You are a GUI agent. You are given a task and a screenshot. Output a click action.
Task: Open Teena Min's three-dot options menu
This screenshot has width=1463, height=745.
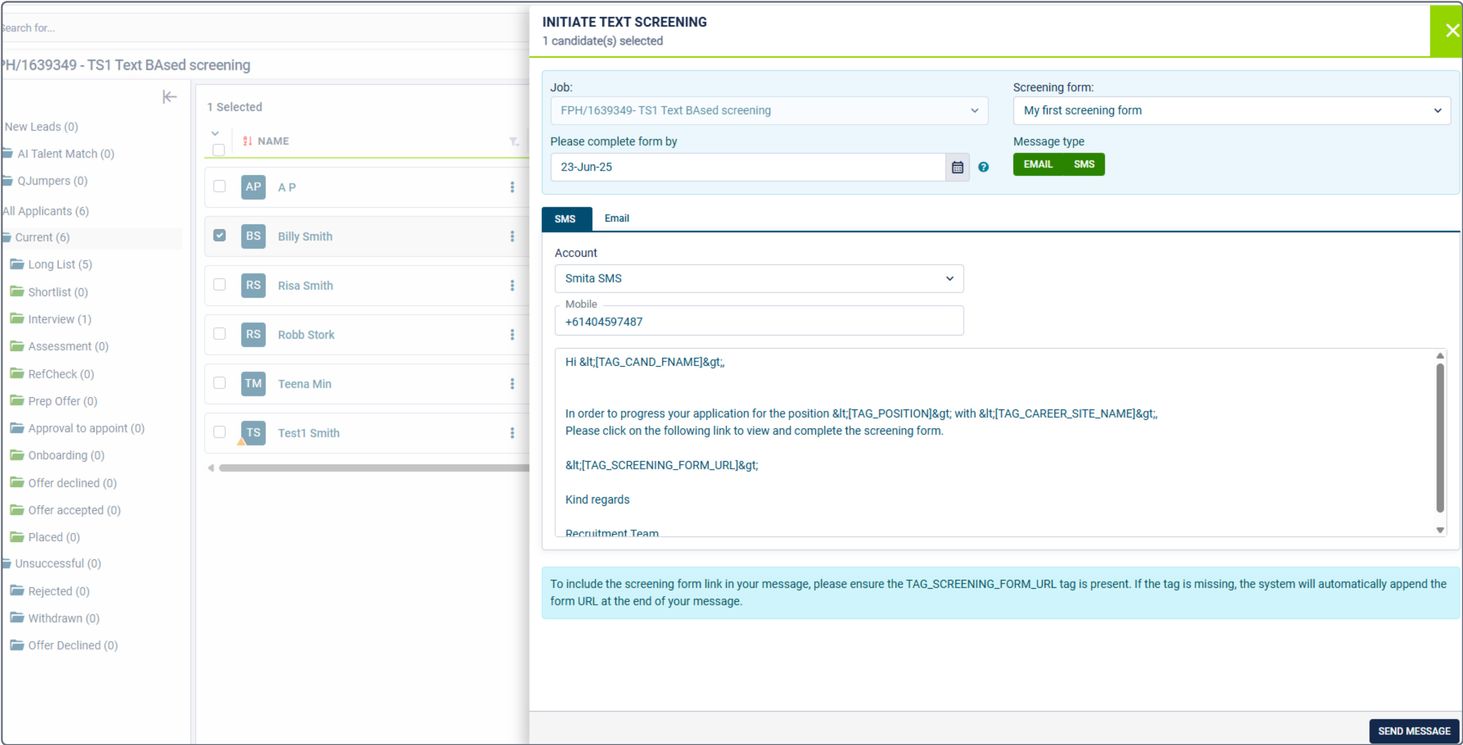[x=512, y=384]
